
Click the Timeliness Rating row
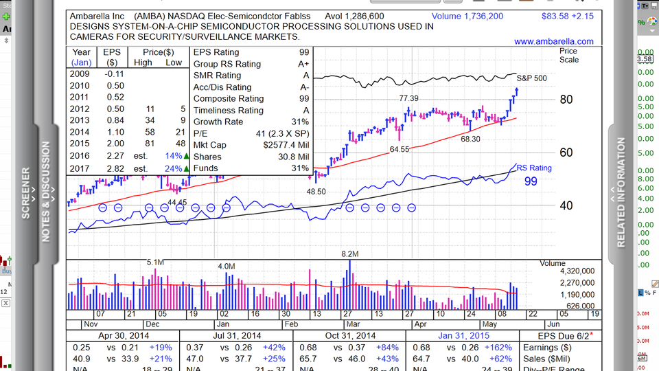tap(251, 110)
